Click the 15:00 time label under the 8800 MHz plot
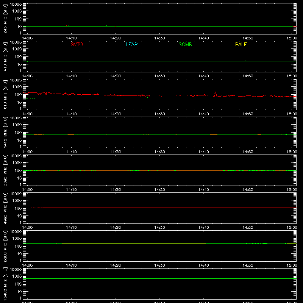Screen dimensions: 303x303 pyautogui.click(x=292, y=266)
